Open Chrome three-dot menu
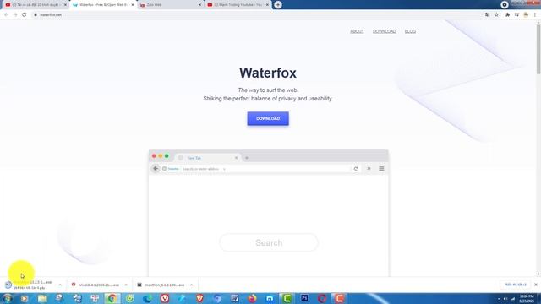Screen dimensions: 541x304 [535, 15]
